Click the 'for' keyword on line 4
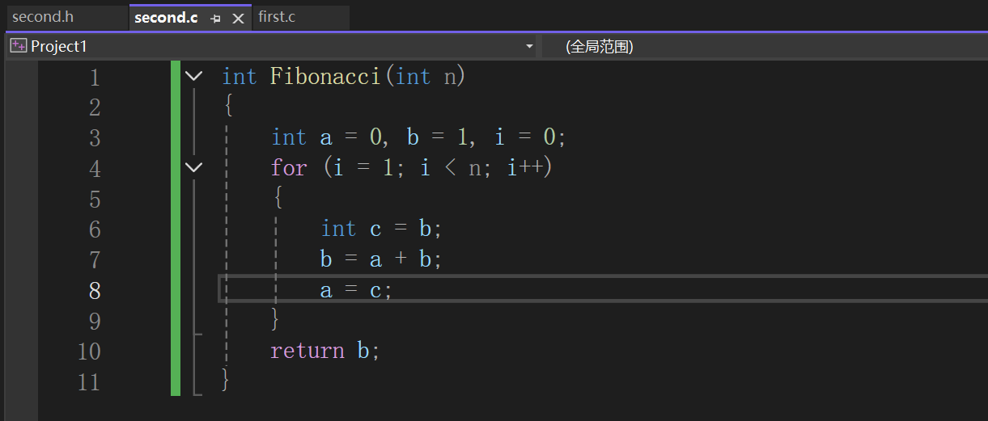The height and width of the screenshot is (421, 988). (x=290, y=168)
